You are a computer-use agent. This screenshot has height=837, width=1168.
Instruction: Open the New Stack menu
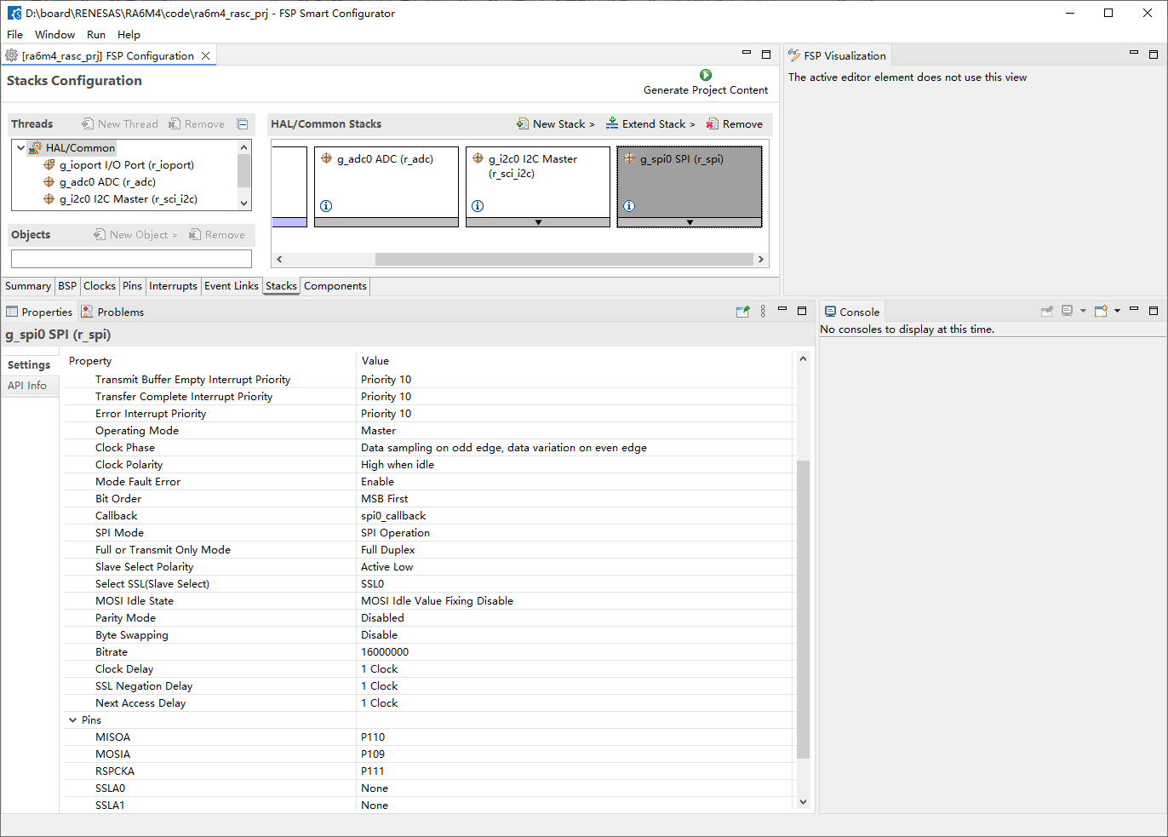[556, 124]
